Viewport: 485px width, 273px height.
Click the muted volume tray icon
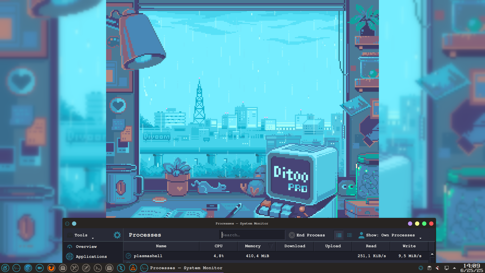point(438,268)
